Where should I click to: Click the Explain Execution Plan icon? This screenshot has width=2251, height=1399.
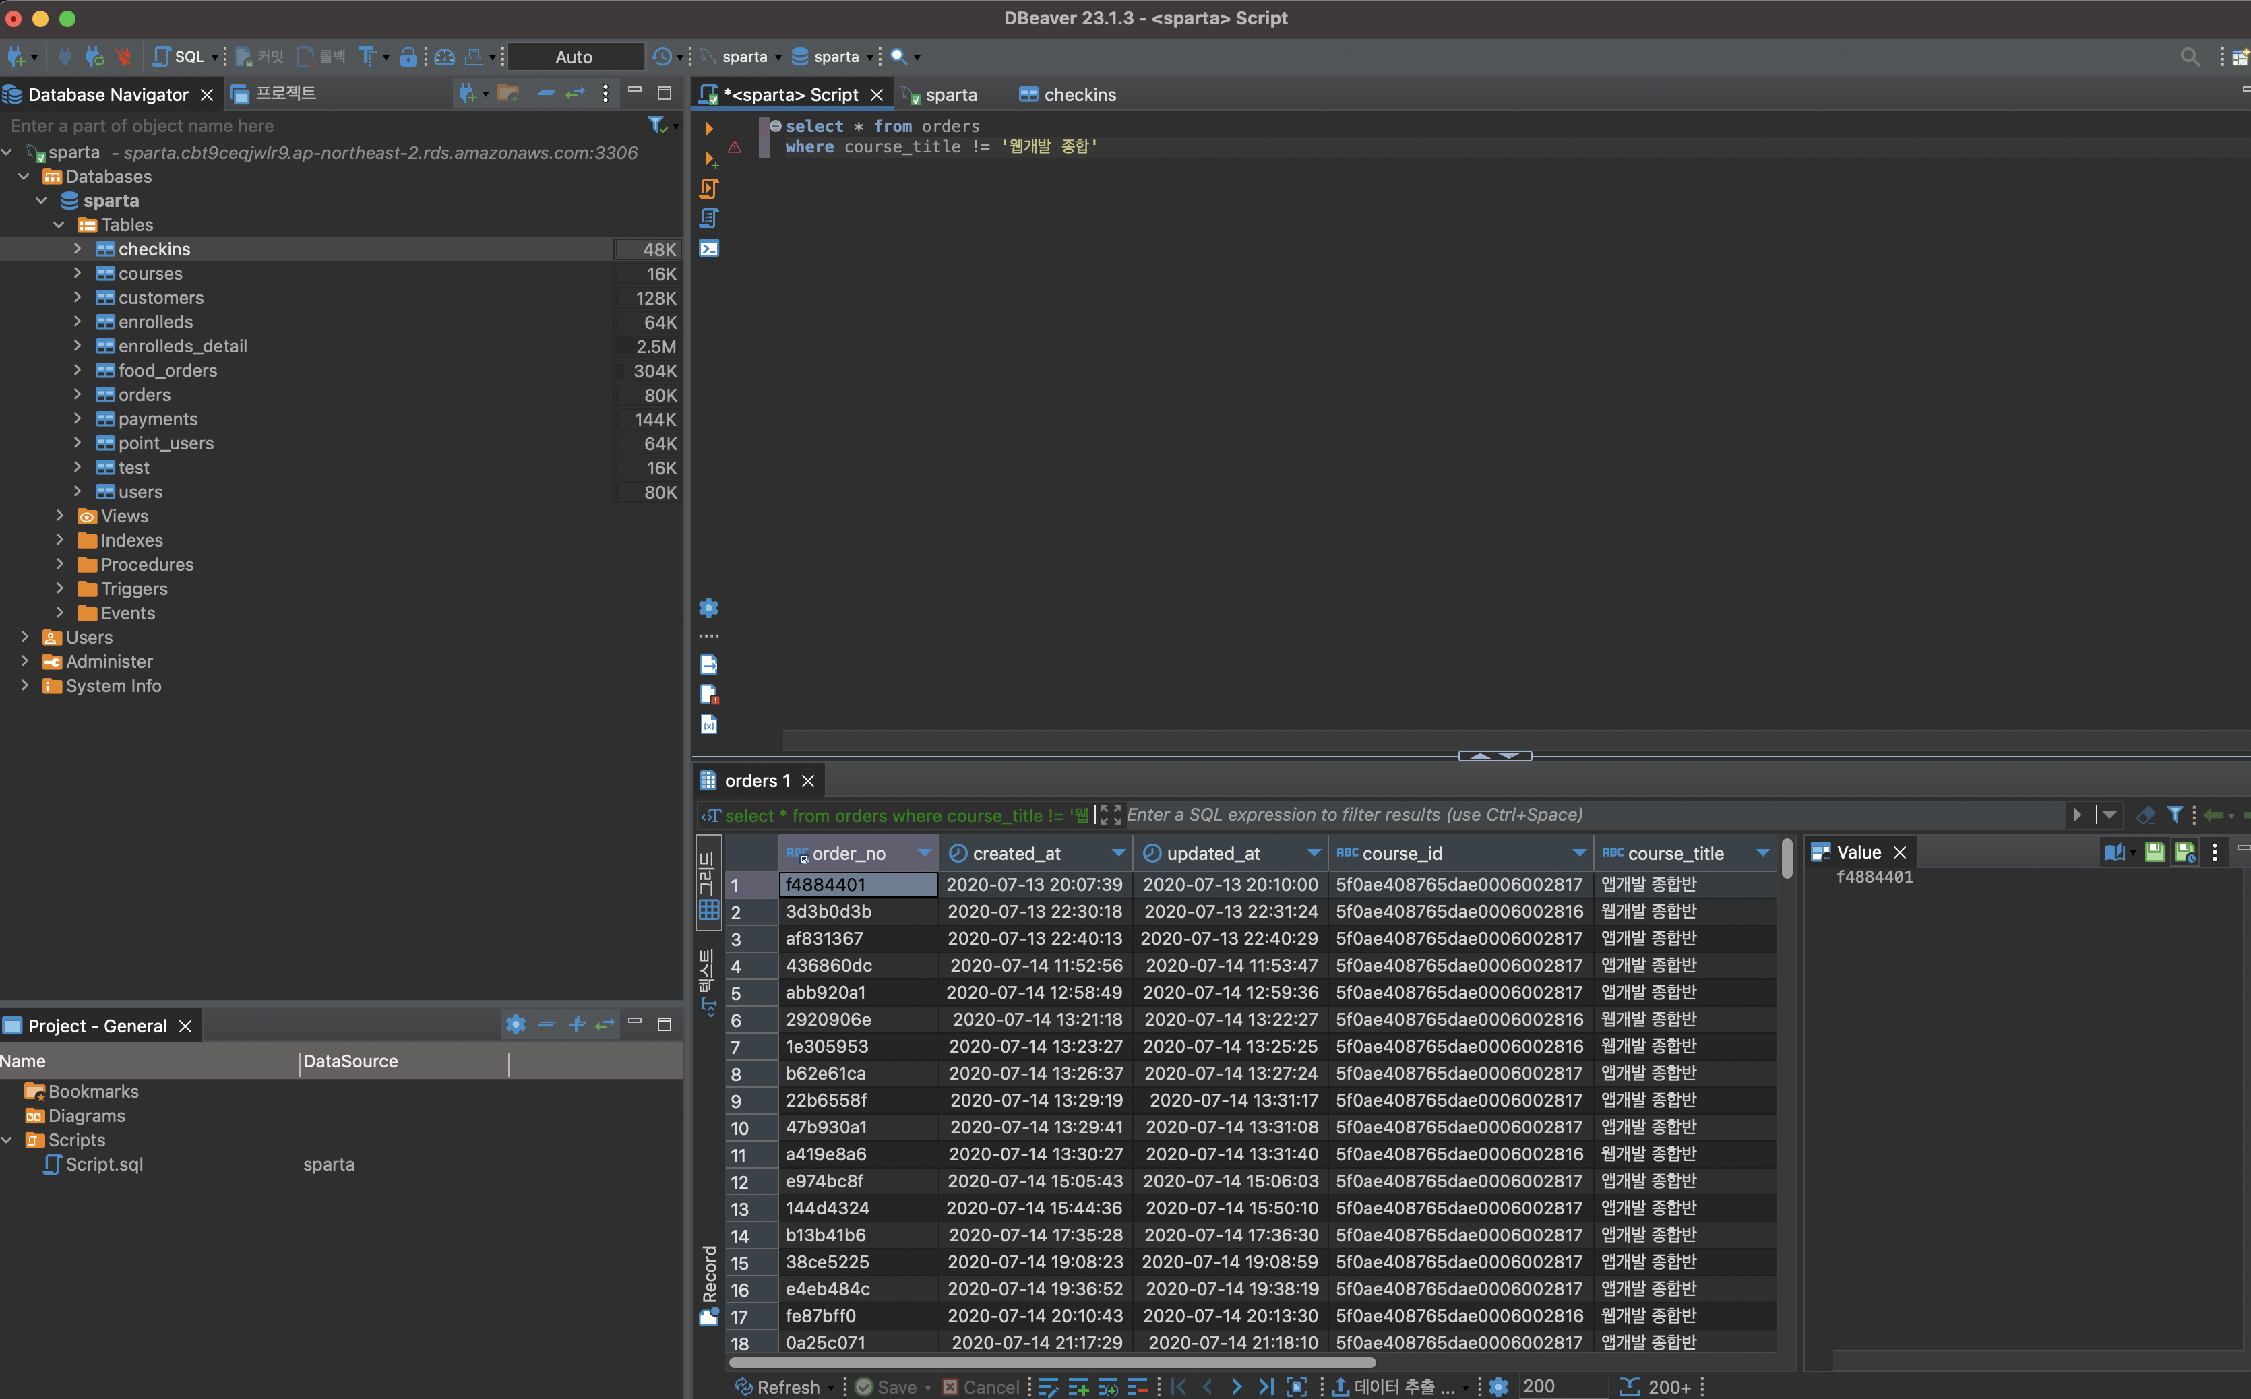[709, 218]
